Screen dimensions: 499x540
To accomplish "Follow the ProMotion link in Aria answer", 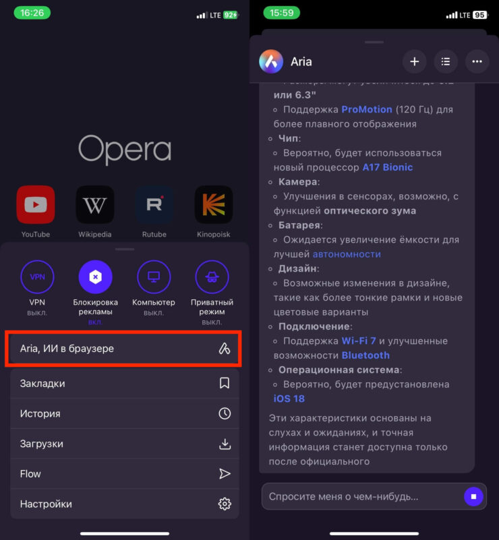I will coord(366,109).
